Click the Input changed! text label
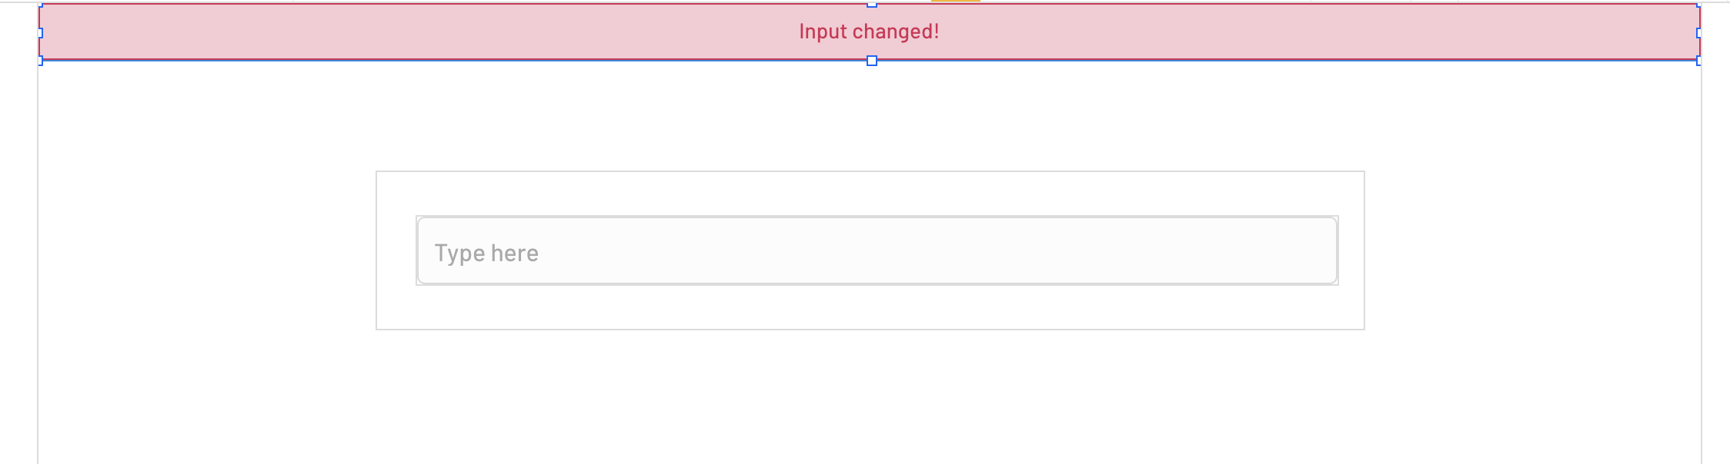 point(870,31)
